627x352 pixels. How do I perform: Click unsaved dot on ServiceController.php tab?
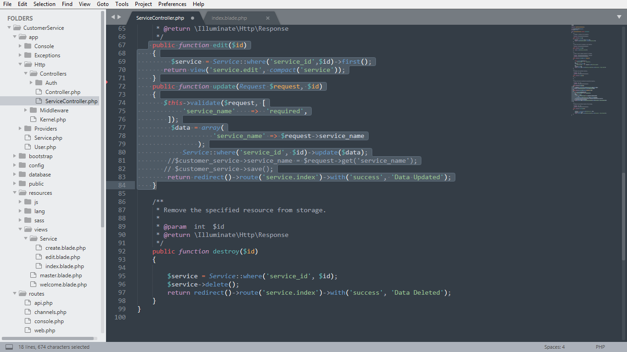click(192, 18)
